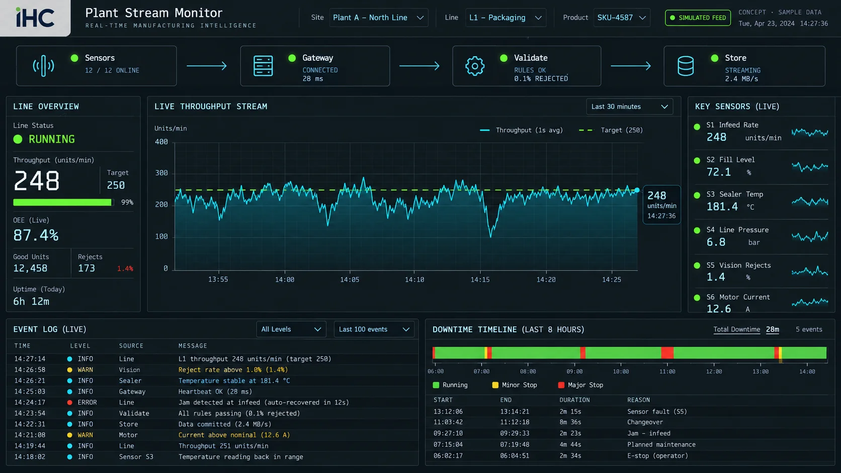Click the yellow WARN dot at 14:21:08

coord(69,435)
